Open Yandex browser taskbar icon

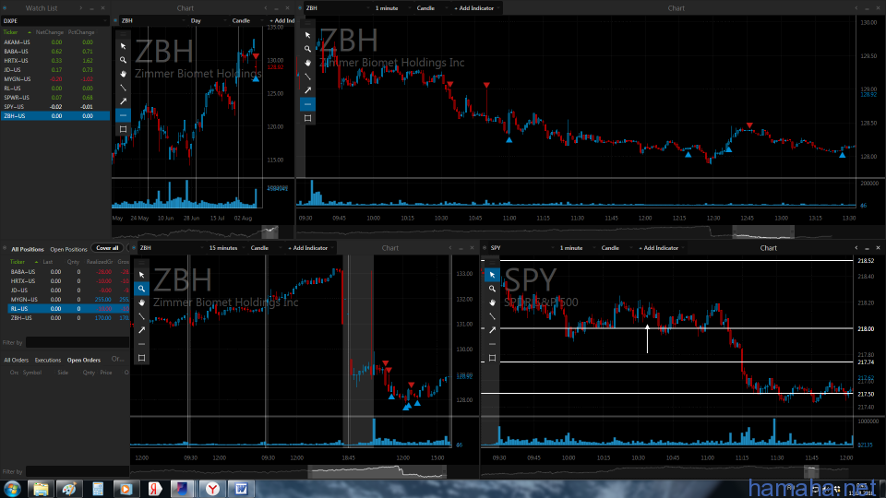212,489
